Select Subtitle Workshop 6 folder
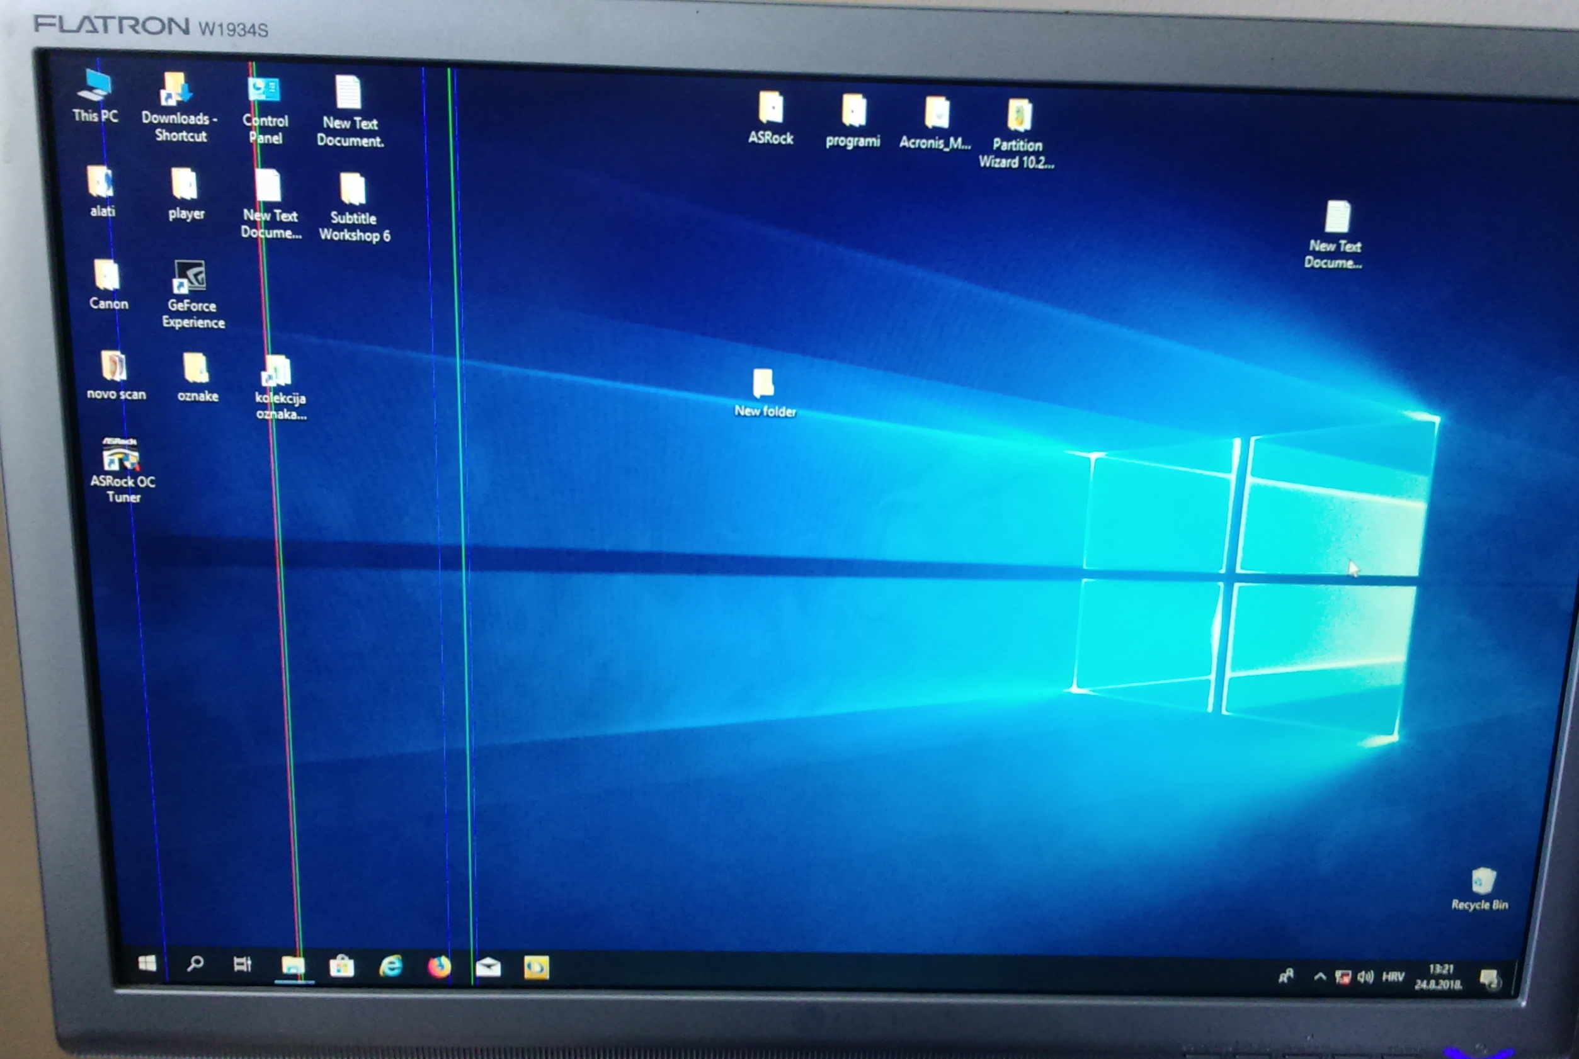 (x=352, y=190)
